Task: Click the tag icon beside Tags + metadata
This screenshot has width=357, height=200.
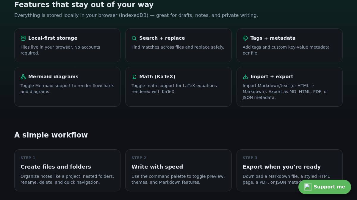Action: click(245, 38)
